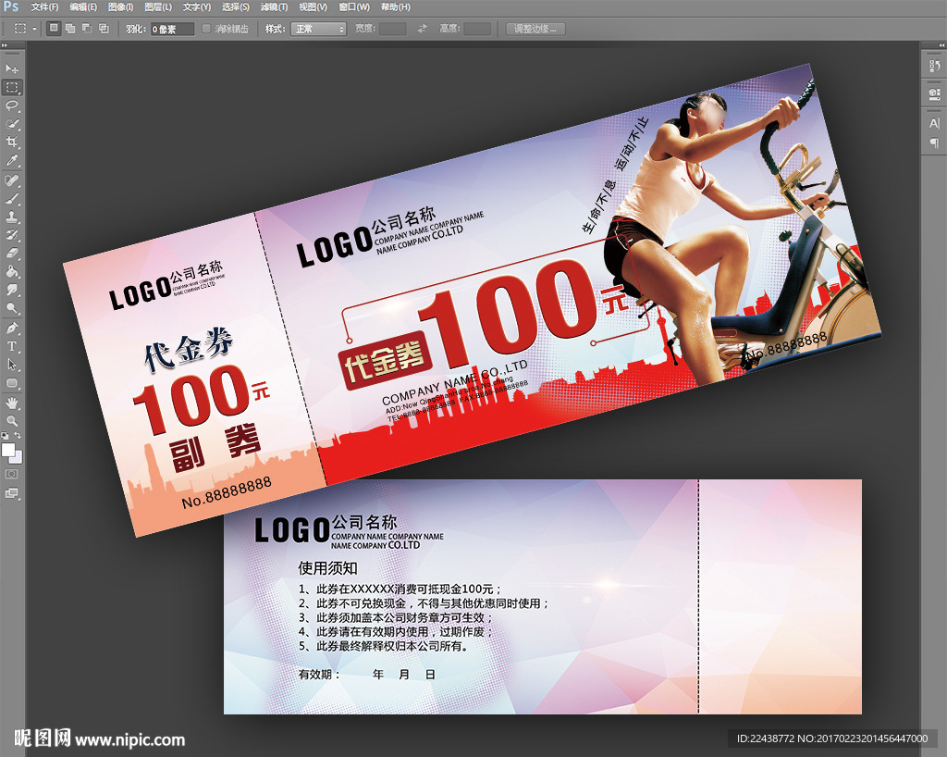This screenshot has height=757, width=947.
Task: Toggle the 消除锯齿 anti-alias checkbox
Action: (x=206, y=29)
